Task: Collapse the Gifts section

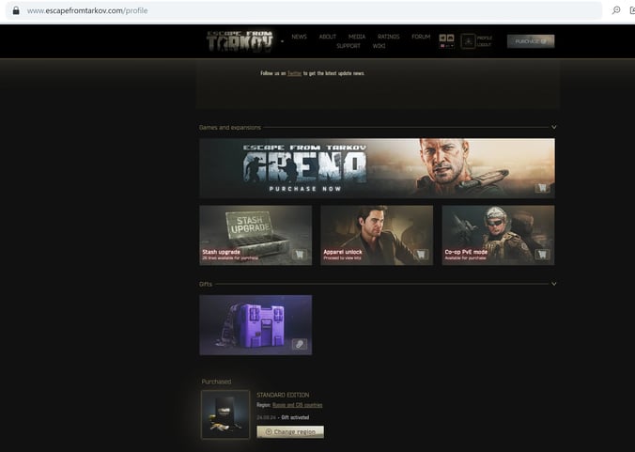Action: point(553,284)
